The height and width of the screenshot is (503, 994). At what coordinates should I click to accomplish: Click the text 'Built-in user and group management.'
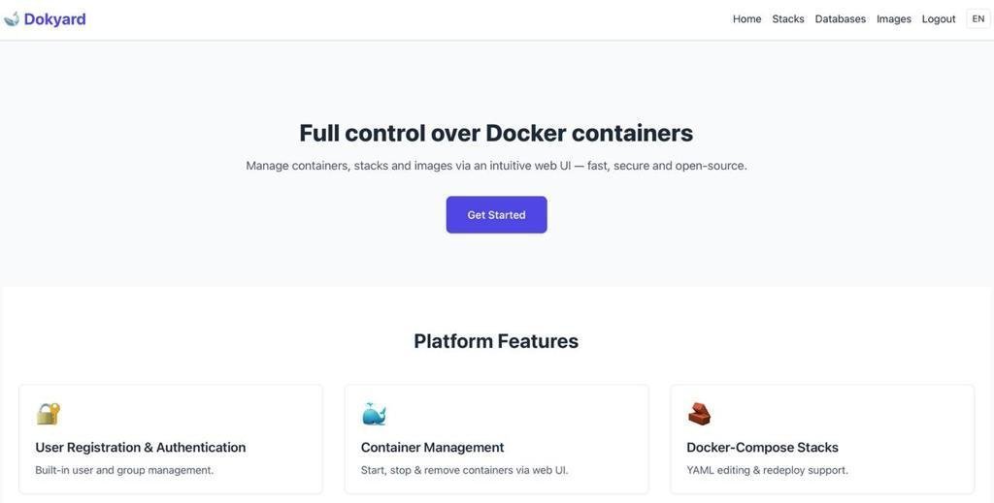(124, 470)
